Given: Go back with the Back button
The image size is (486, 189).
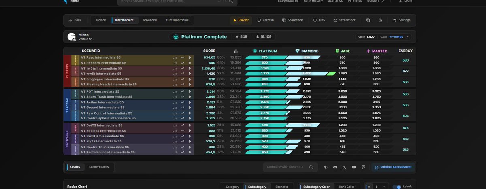Looking at the screenshot, I should click(75, 20).
